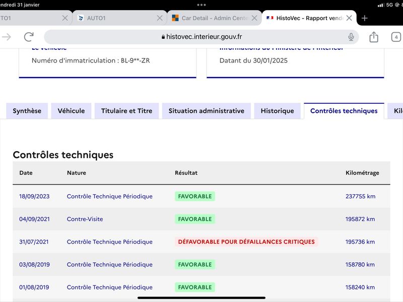
Task: Tap the 5G status indicator
Action: [389, 5]
